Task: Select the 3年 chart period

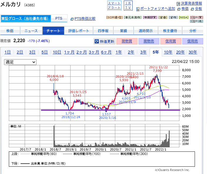Action: click(143, 52)
